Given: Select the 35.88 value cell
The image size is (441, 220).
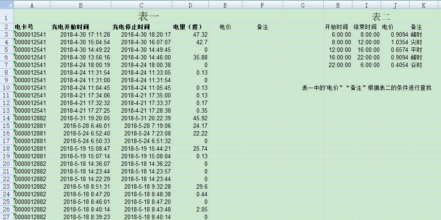Looking at the screenshot, I should 190,57.
